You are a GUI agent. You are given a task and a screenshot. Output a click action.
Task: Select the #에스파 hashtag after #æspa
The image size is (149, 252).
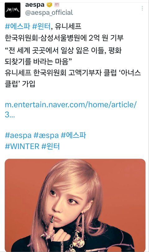[74, 135]
